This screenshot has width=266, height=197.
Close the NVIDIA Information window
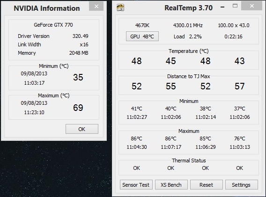(x=96, y=6)
